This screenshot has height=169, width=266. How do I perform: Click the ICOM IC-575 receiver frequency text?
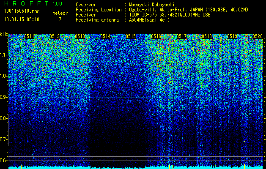pos(170,15)
